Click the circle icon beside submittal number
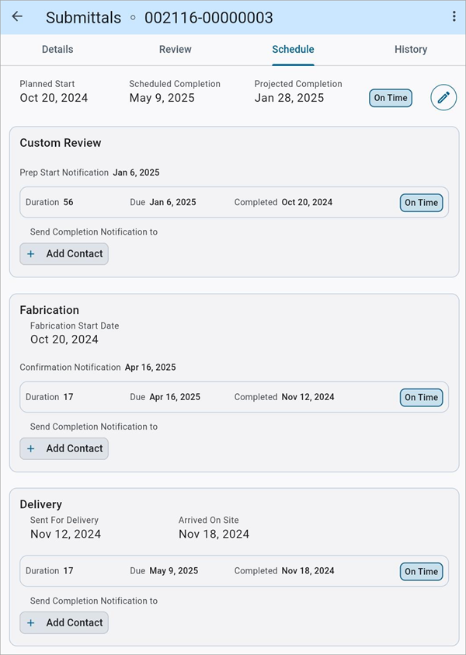This screenshot has height=655, width=466. (x=132, y=17)
